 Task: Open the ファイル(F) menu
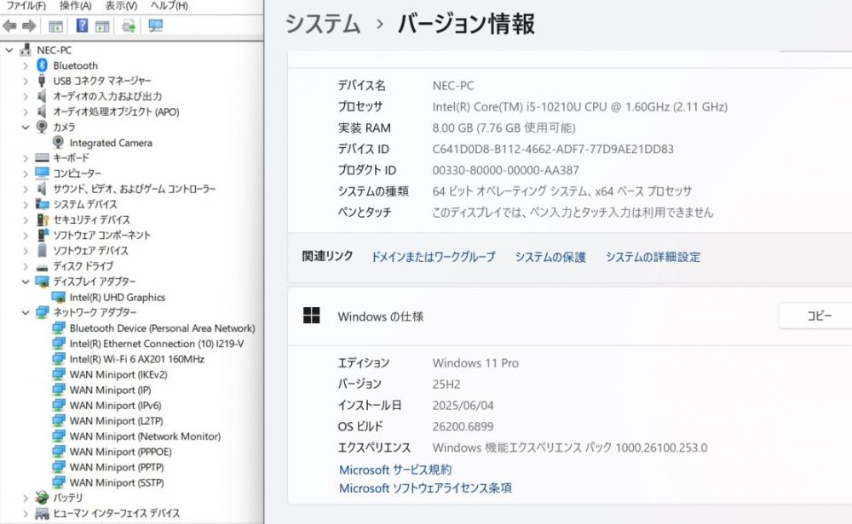click(26, 5)
